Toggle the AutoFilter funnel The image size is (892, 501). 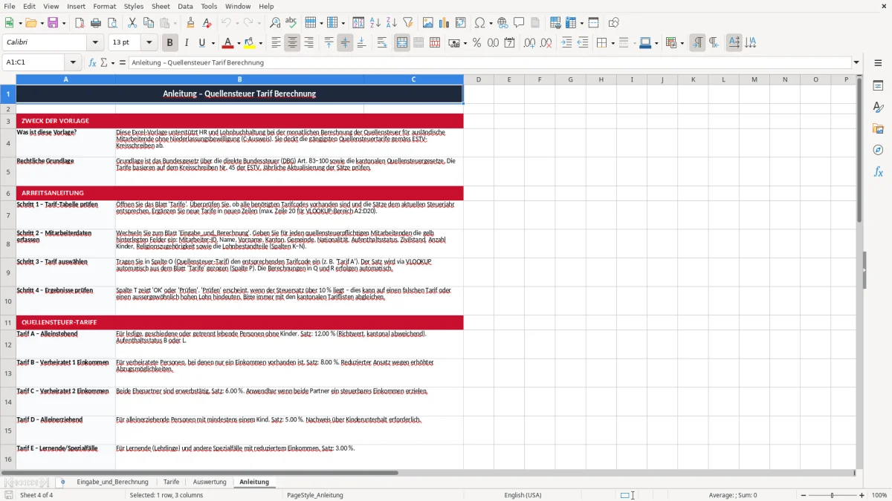click(408, 23)
